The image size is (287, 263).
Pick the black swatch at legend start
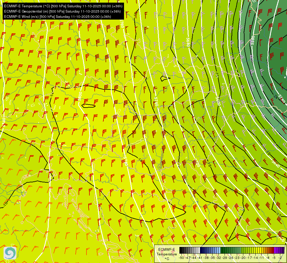(181, 250)
